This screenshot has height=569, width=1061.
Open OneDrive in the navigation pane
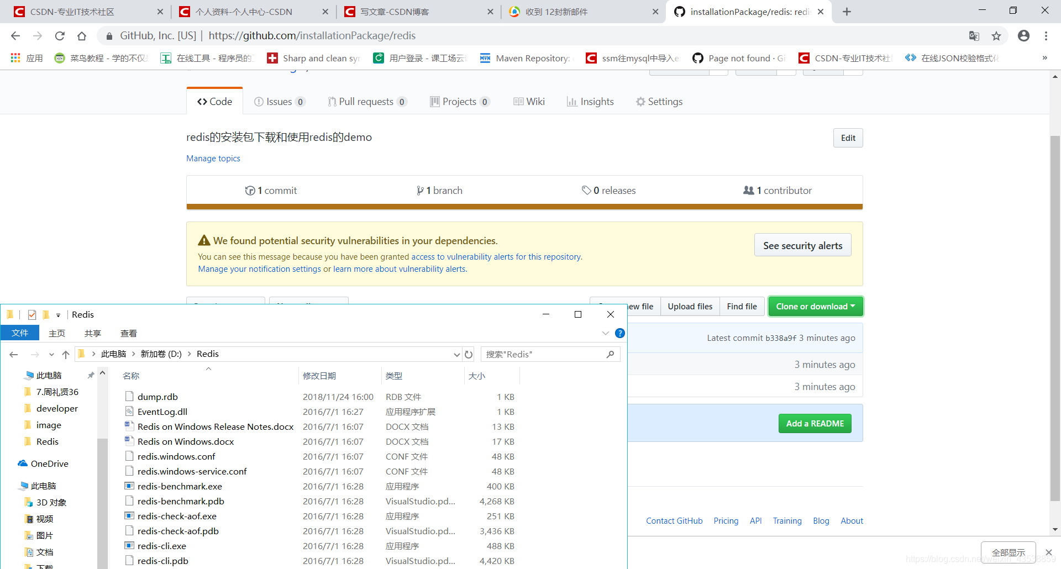pos(43,463)
